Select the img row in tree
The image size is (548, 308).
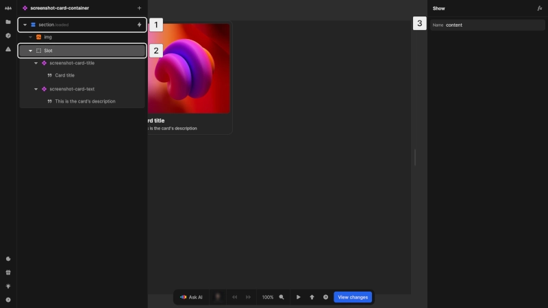82,37
